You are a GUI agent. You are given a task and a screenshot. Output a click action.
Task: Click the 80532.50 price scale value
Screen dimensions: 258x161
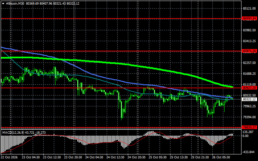[249, 95]
